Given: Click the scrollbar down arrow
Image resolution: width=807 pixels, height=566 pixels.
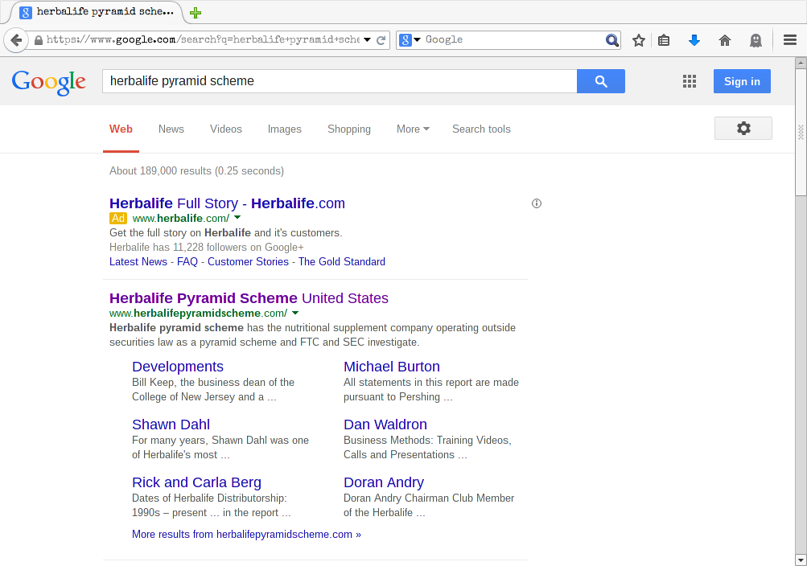Looking at the screenshot, I should click(801, 560).
